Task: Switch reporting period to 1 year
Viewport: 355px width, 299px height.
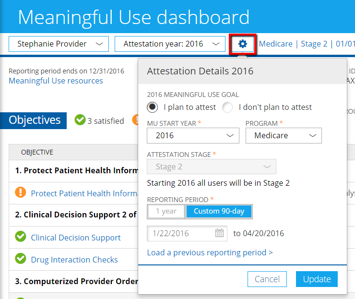Action: 166,211
